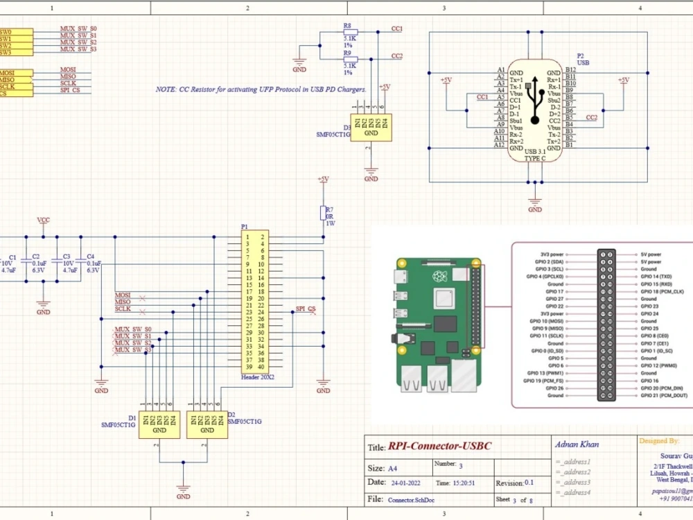
Task: Click the CC Resistor NOTE text
Action: (x=261, y=89)
